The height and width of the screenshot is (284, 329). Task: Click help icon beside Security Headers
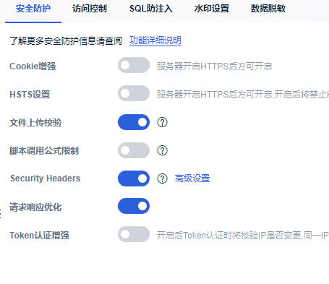click(x=162, y=178)
